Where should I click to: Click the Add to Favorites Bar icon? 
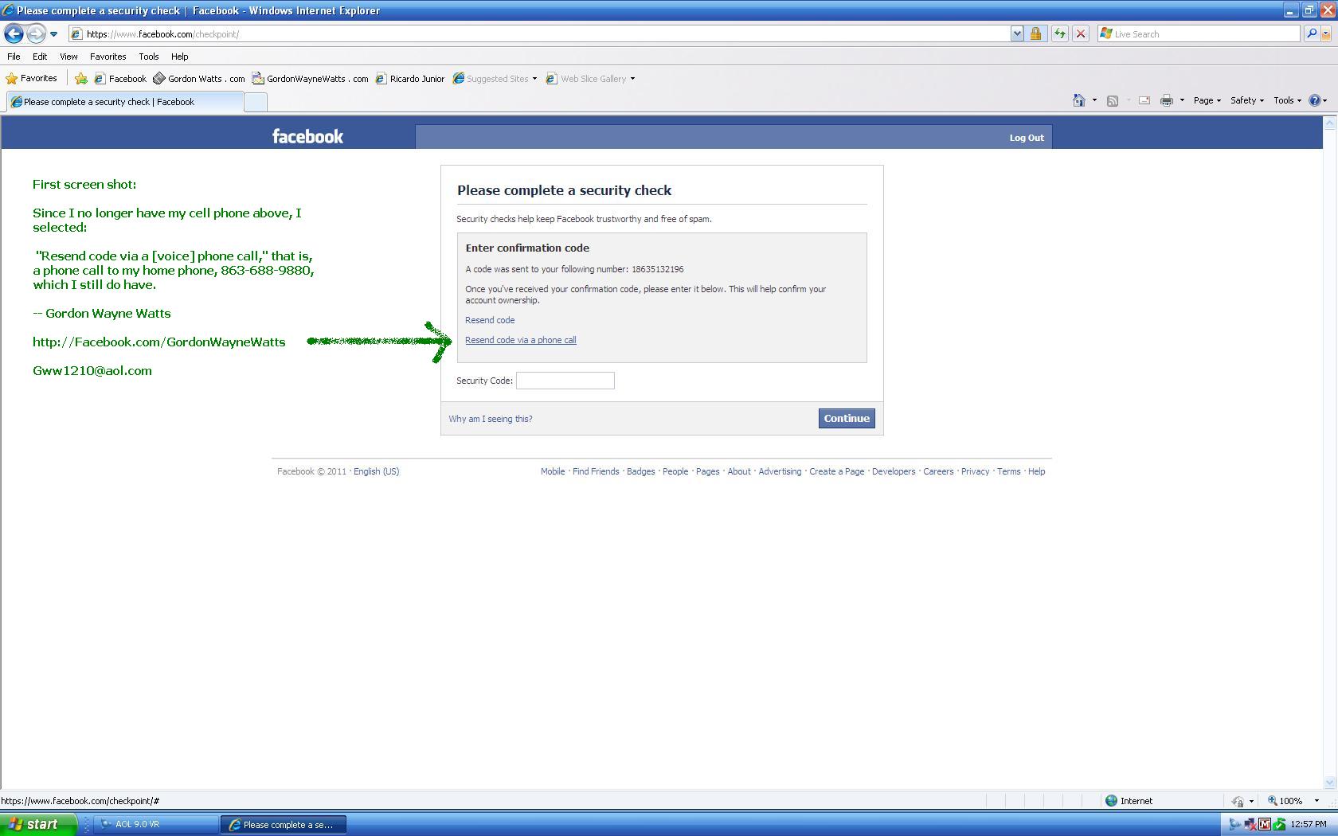tap(81, 79)
